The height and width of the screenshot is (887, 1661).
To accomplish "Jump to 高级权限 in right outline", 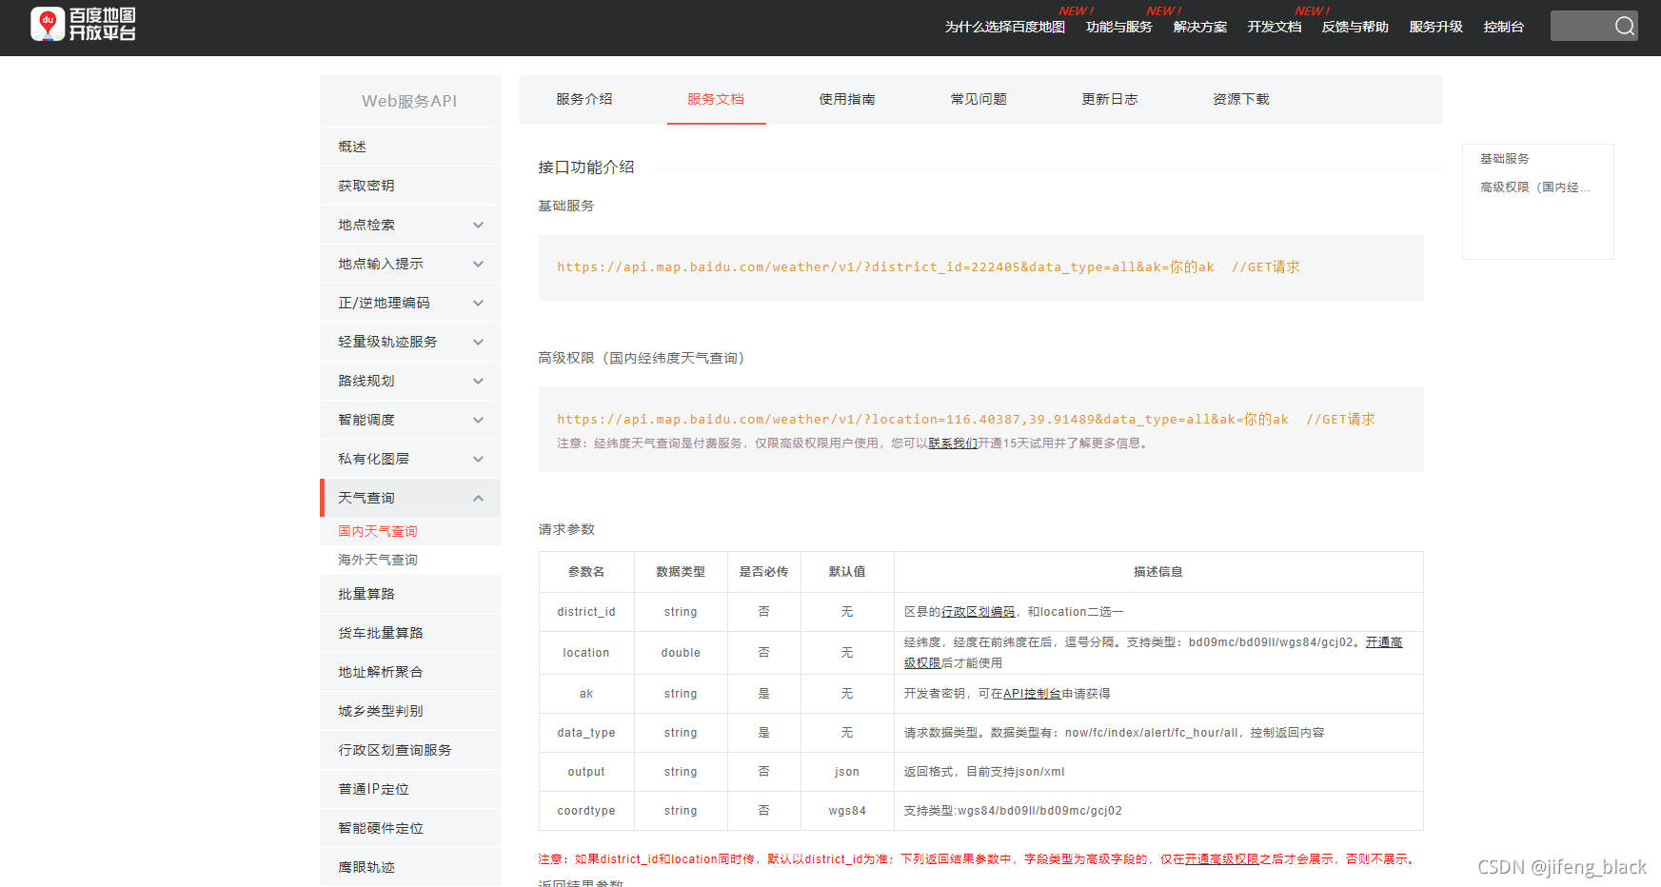I will point(1534,187).
